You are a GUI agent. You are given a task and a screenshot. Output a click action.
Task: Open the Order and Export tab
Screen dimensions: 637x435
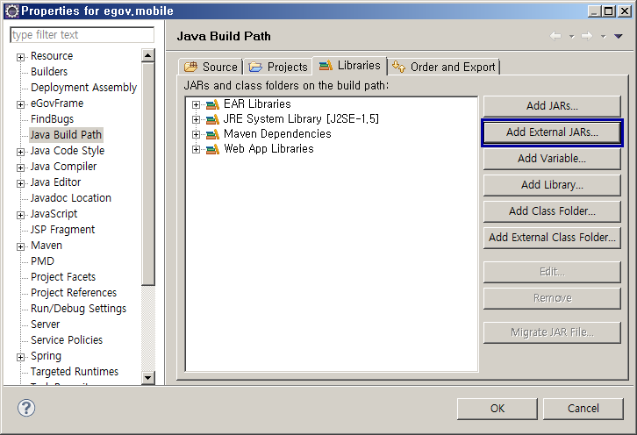point(444,67)
